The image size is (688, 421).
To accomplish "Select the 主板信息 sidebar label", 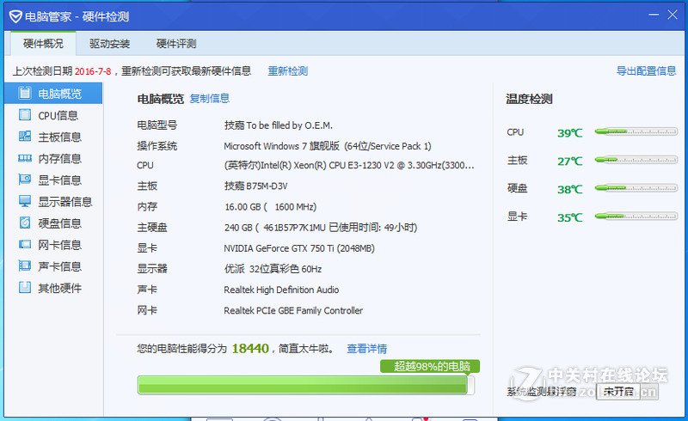I will [59, 137].
